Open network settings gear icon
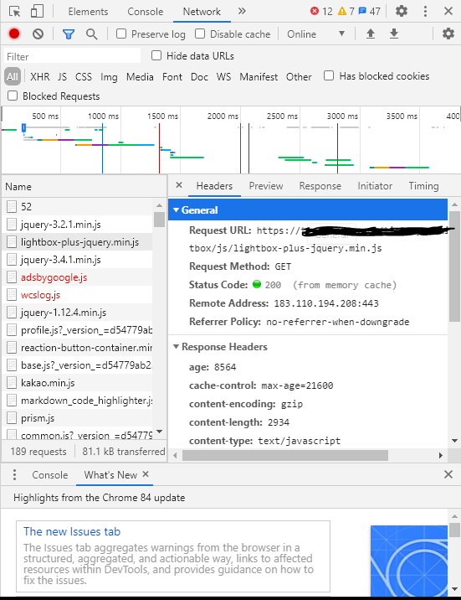Image resolution: width=461 pixels, height=600 pixels. (x=448, y=34)
